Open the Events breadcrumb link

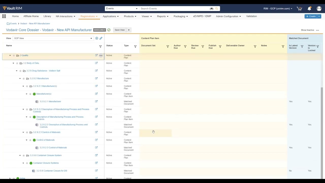[x=13, y=24]
